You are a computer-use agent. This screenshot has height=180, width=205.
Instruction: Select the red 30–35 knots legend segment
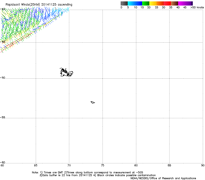167,3
